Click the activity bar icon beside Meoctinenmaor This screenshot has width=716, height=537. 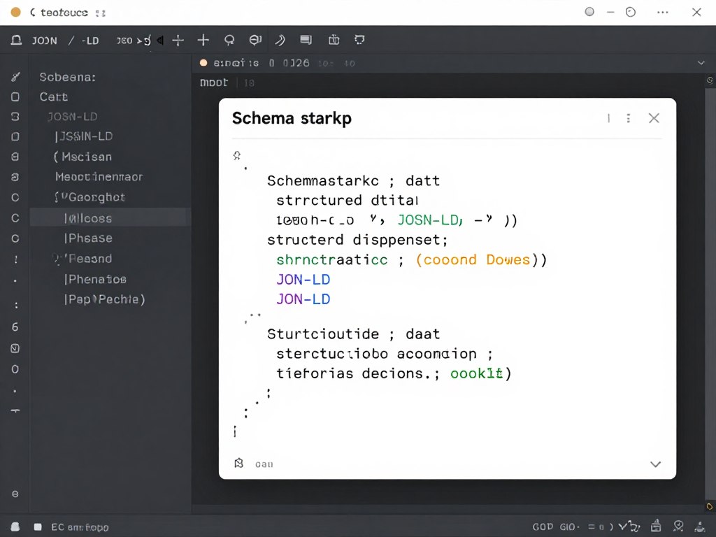coord(15,177)
